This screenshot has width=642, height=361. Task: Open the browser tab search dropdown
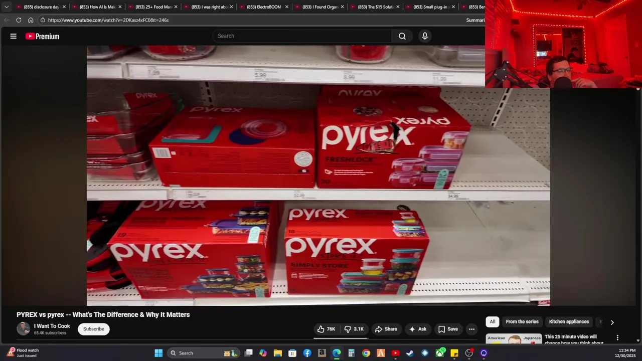6,7
